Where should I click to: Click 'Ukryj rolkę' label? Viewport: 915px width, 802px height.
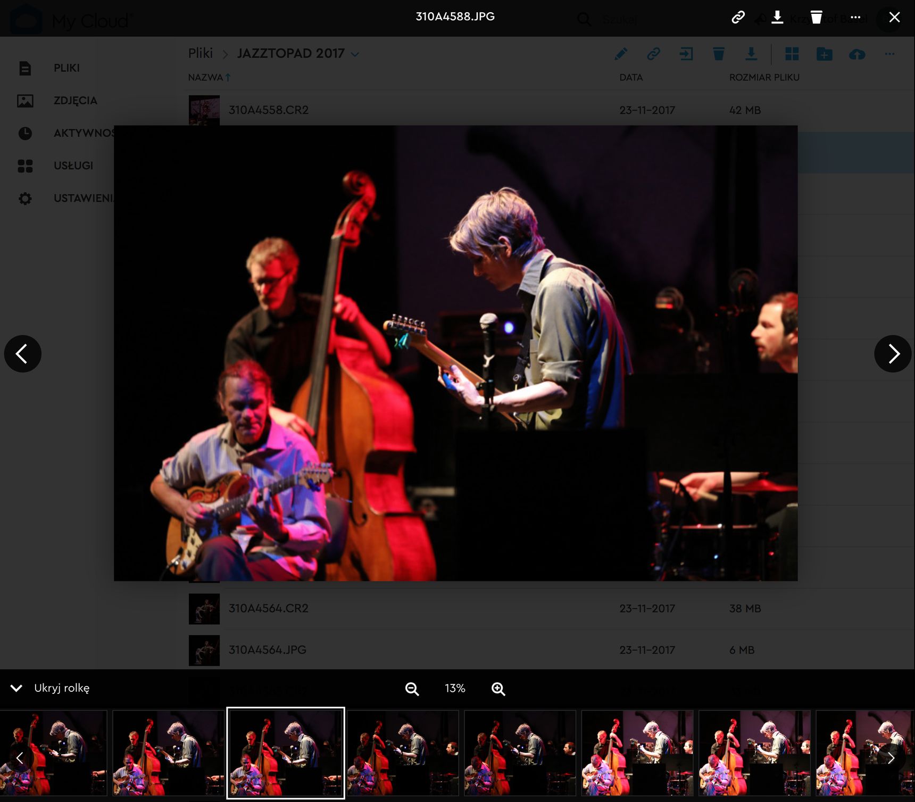click(x=62, y=688)
